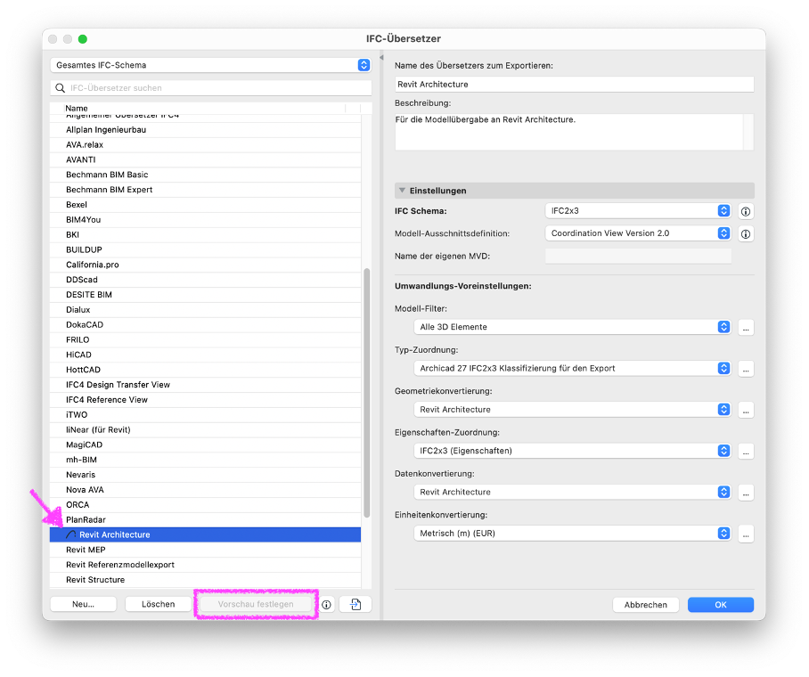Open the Coordination View Version 2.0 dropdown

pos(638,233)
